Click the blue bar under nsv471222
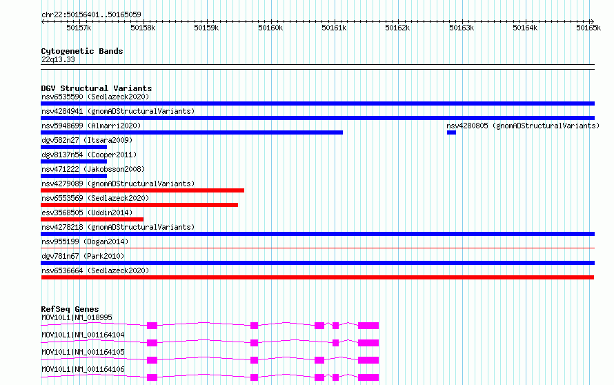The width and height of the screenshot is (614, 385). (74, 176)
